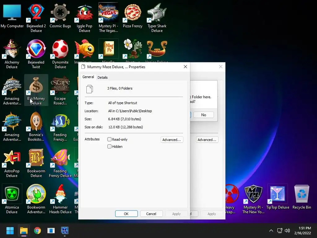317x238 pixels.
Task: Click the Iggle Pop Deluxe shortcut
Action: pyautogui.click(x=85, y=18)
